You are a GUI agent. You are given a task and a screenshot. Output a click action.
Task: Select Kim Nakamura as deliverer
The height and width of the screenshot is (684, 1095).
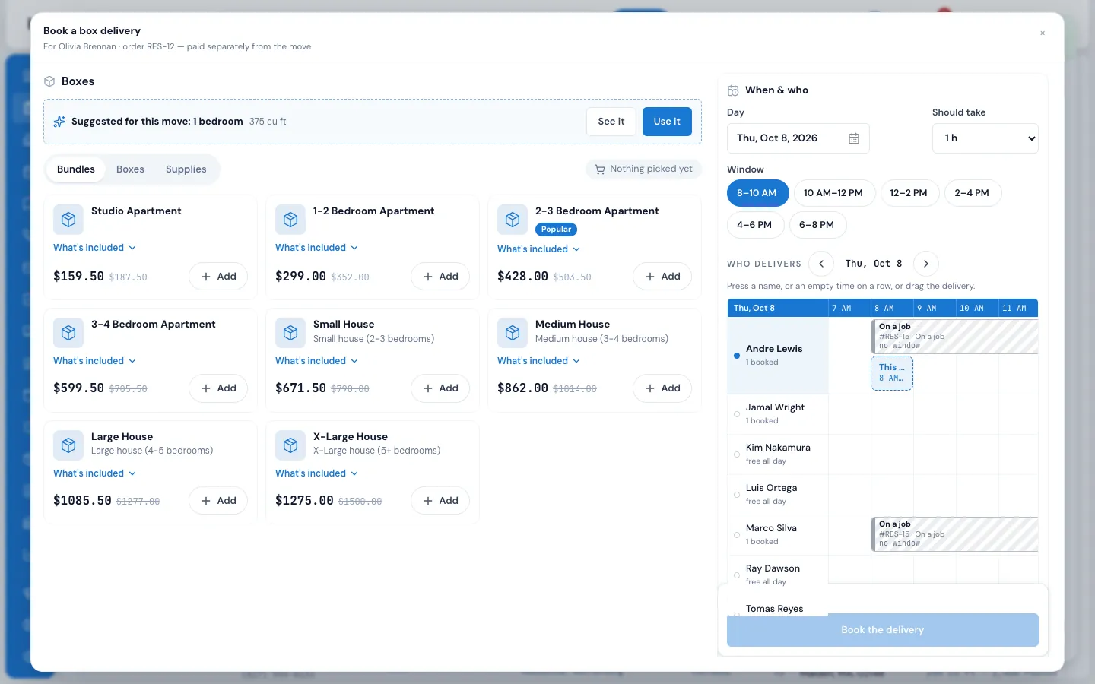coord(777,454)
